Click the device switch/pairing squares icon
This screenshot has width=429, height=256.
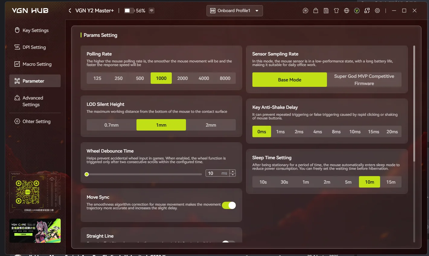[367, 11]
